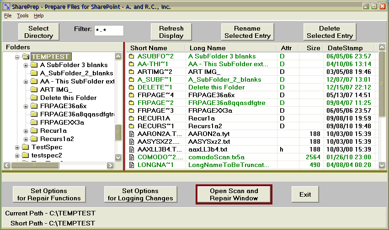Open Set Options for Repair Functions
Image resolution: width=389 pixels, height=230 pixels.
49,194
